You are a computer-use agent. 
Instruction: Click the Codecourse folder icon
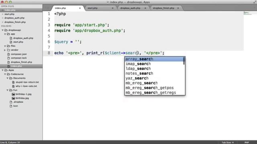pyautogui.click(x=8, y=74)
